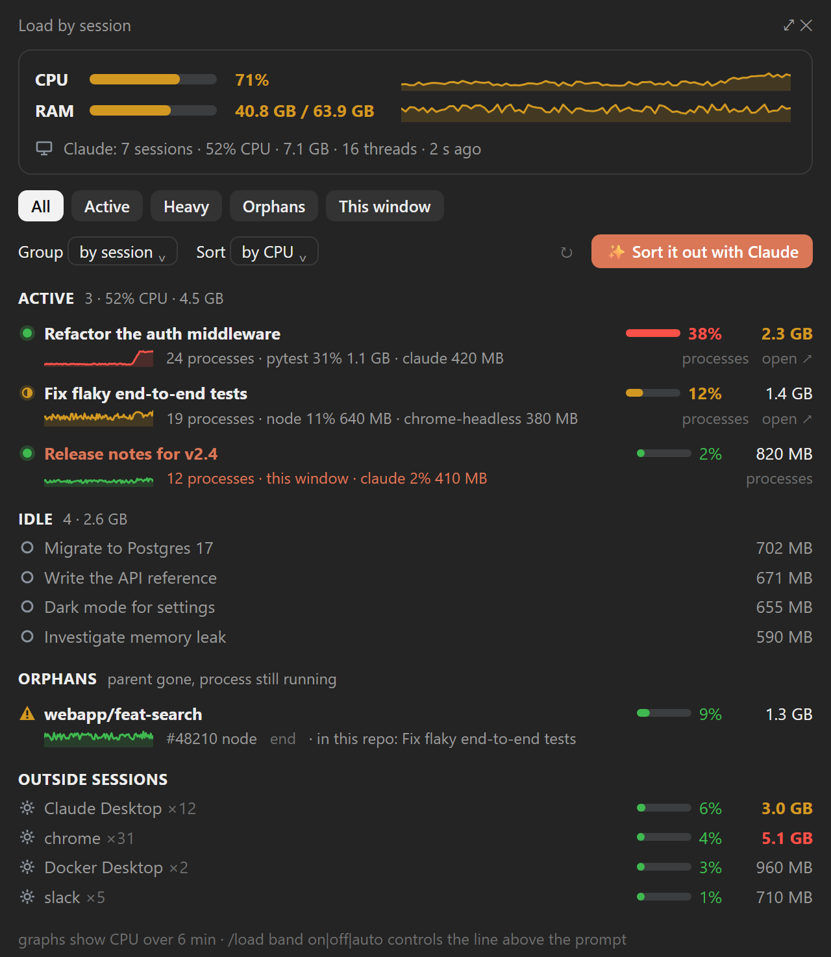Switch to the Orphans filter tab
831x957 pixels.
(x=274, y=206)
